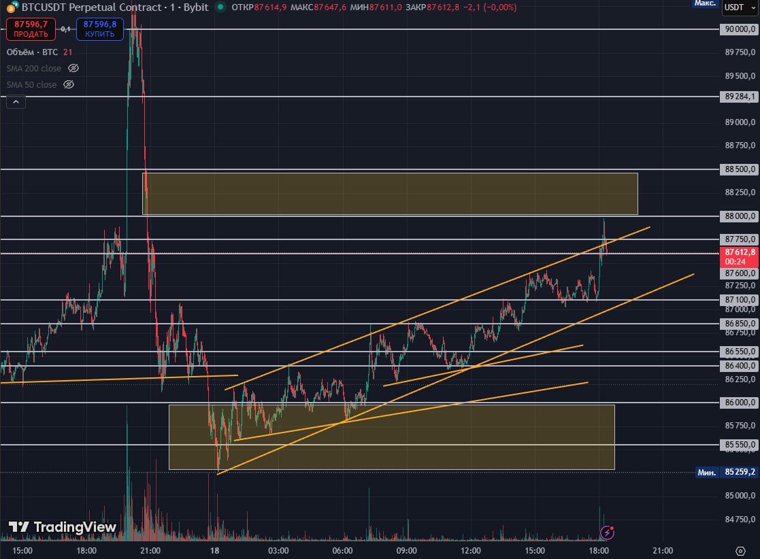Collapse the indicator legend with chevron arrow

point(16,103)
